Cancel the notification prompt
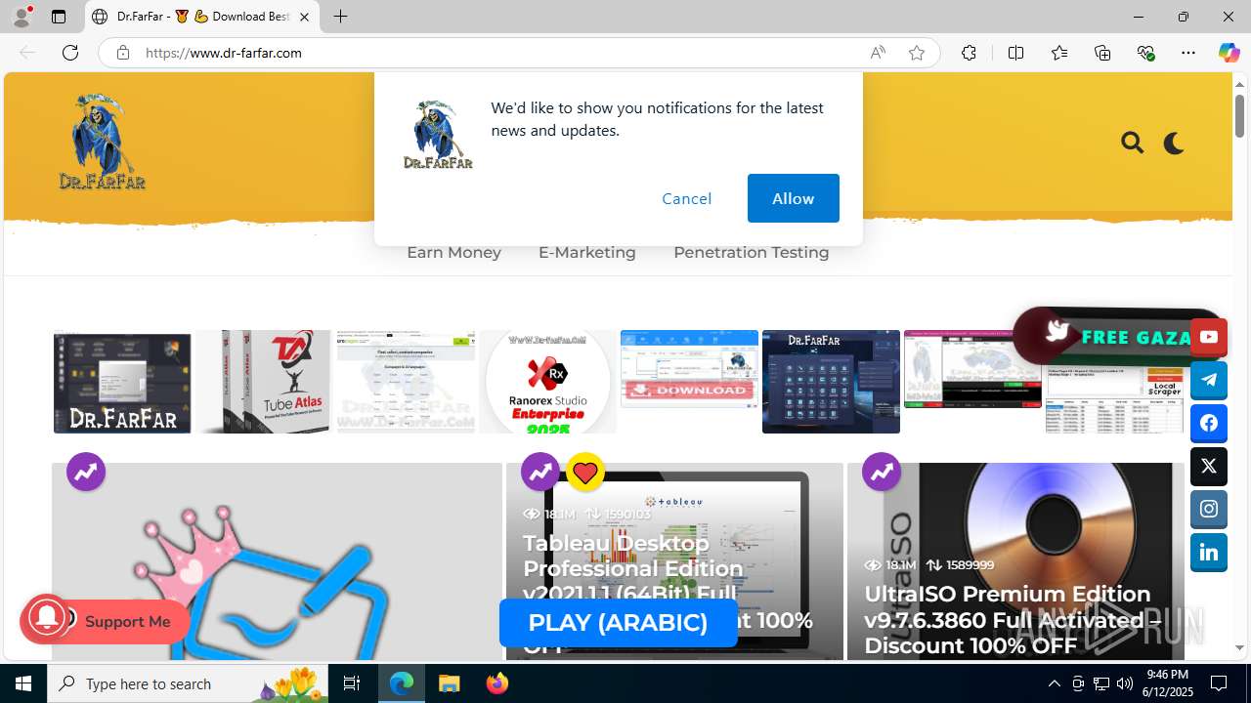The width and height of the screenshot is (1251, 703). [x=687, y=198]
